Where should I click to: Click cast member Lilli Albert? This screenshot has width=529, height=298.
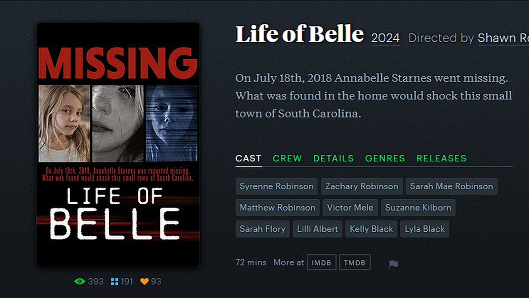pos(317,229)
